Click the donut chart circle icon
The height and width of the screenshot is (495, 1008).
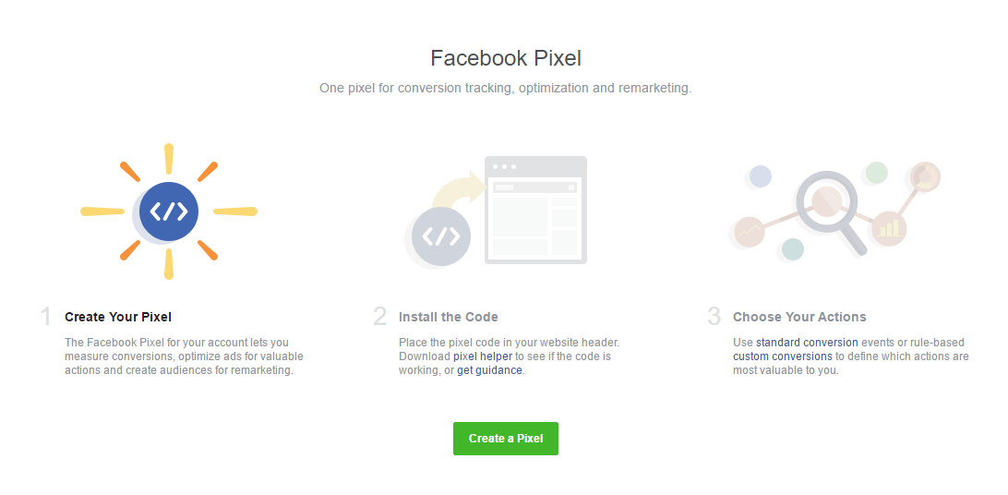[925, 175]
